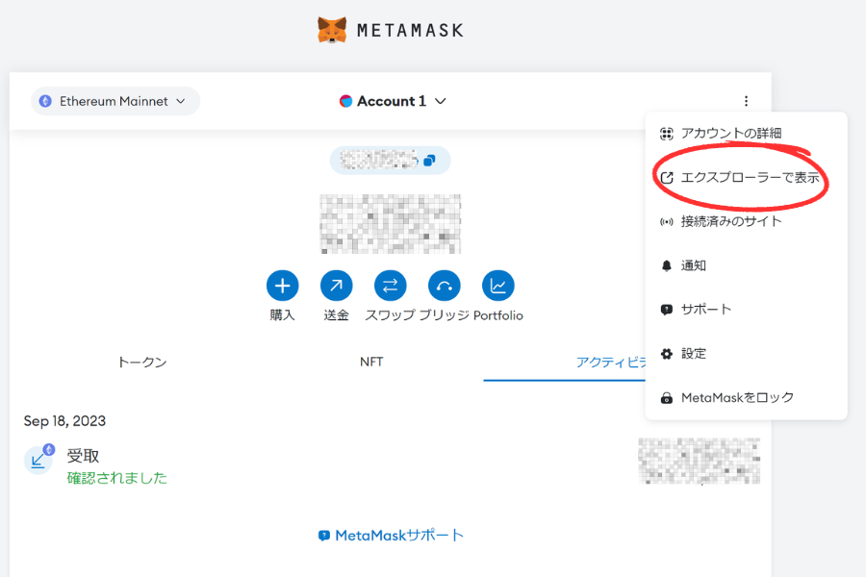This screenshot has width=866, height=577.
Task: Click the スワップ (Swap) icon
Action: click(390, 286)
